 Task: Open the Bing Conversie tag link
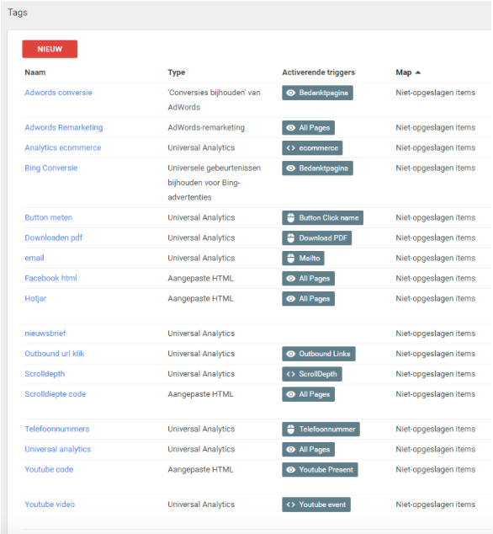tap(51, 168)
